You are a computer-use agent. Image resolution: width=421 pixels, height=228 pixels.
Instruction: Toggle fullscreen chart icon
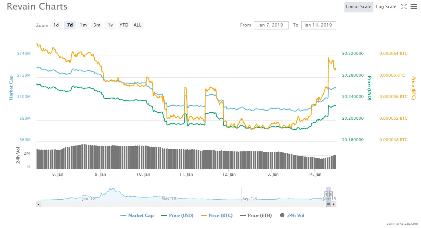click(x=404, y=7)
